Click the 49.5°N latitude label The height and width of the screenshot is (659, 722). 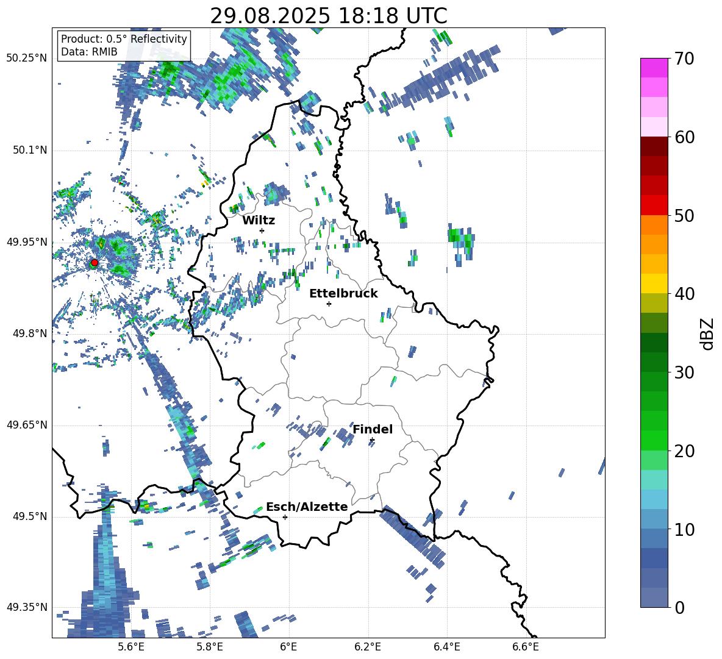pyautogui.click(x=30, y=516)
